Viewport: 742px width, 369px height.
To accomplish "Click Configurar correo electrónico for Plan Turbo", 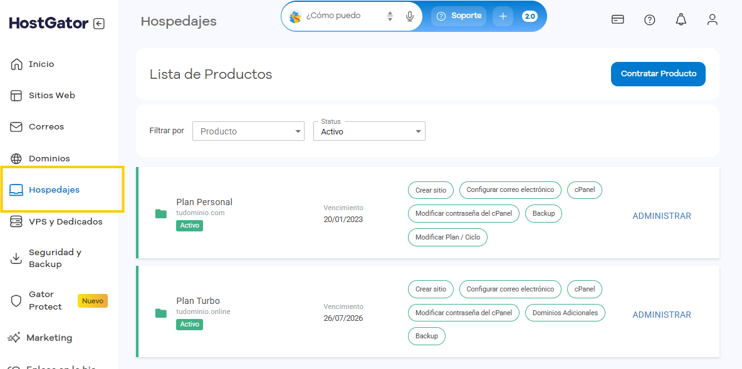I will tap(510, 289).
